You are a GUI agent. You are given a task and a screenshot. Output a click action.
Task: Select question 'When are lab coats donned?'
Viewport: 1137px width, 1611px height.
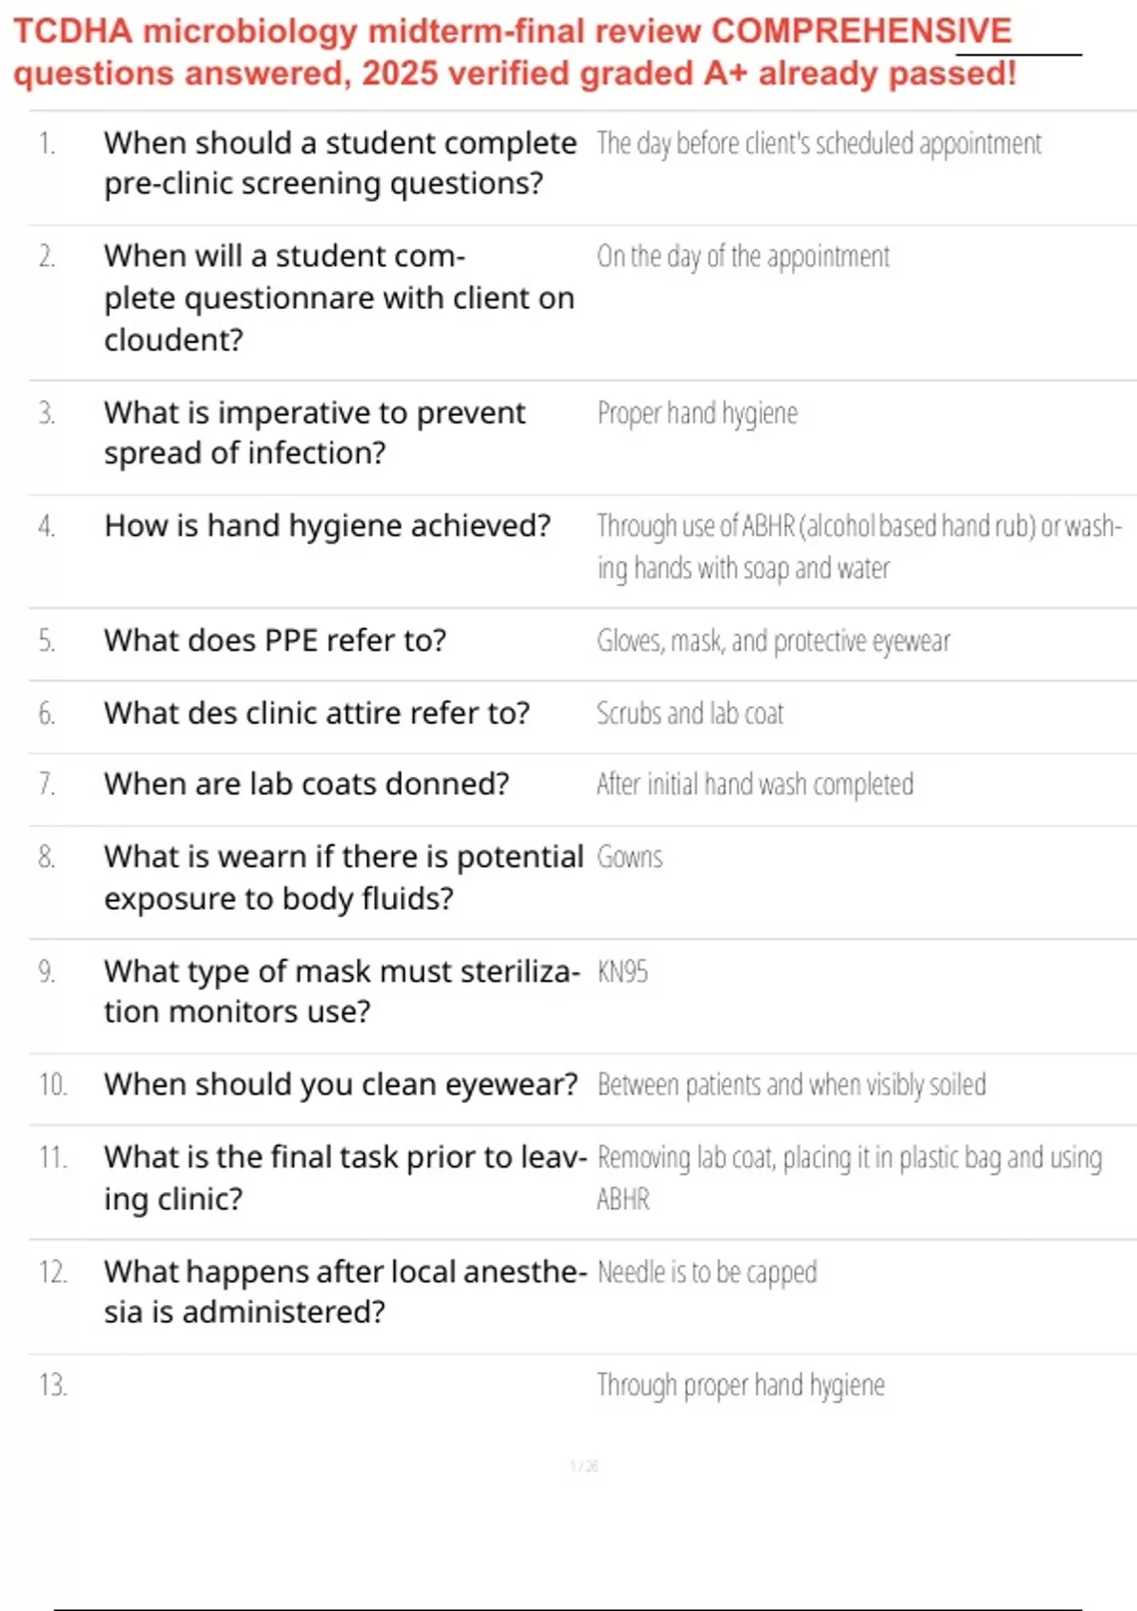tap(306, 785)
